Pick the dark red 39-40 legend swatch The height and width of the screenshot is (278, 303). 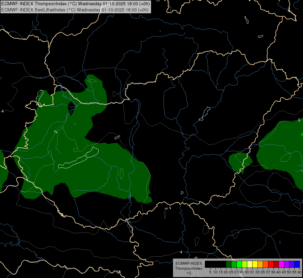click(276, 264)
